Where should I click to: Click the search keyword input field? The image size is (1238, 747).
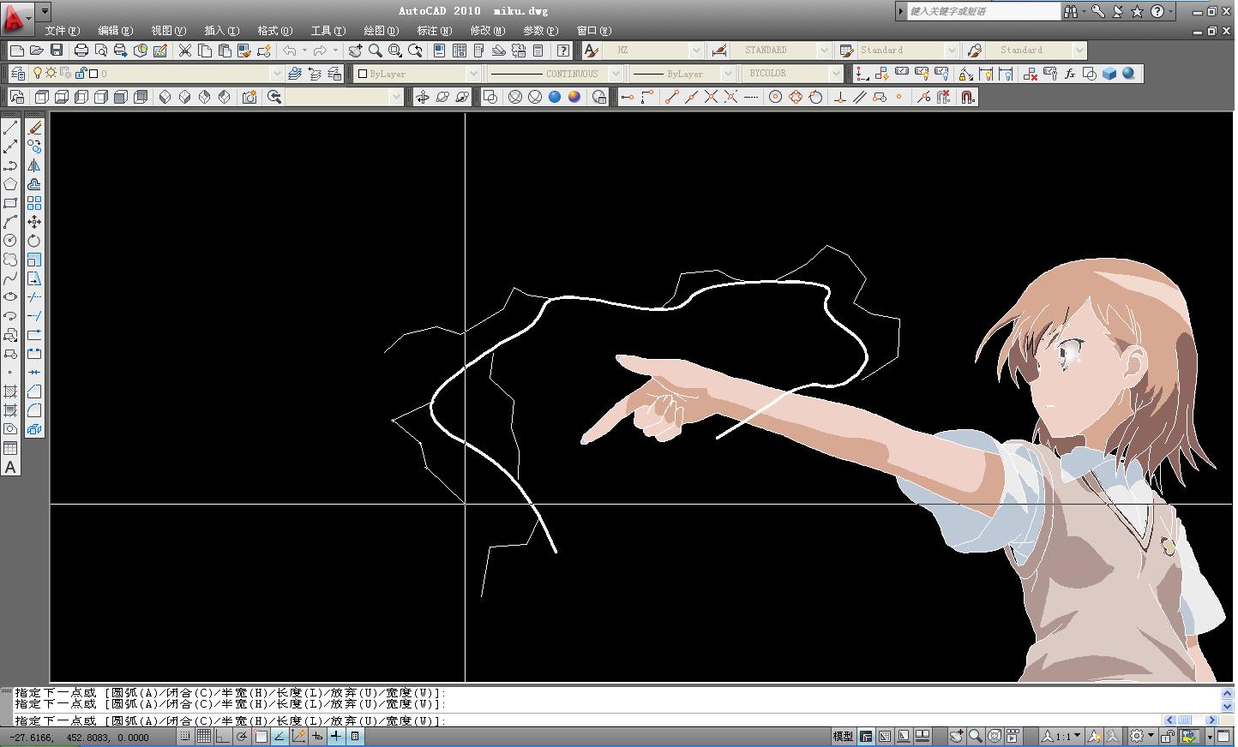coord(983,11)
